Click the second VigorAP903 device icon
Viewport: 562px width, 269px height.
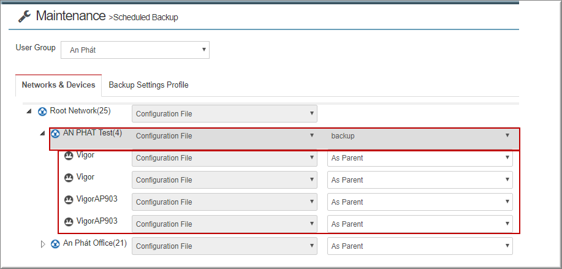(69, 222)
